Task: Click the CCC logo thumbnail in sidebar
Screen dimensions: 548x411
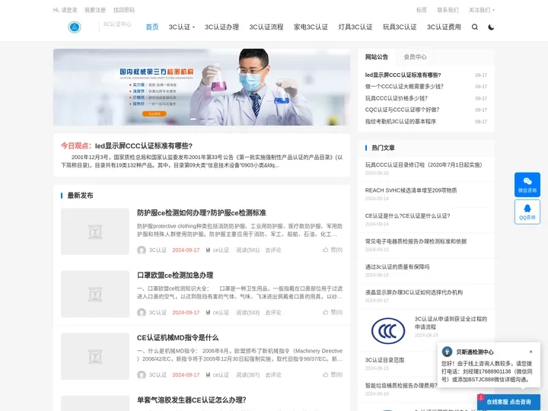Action: pyautogui.click(x=388, y=330)
